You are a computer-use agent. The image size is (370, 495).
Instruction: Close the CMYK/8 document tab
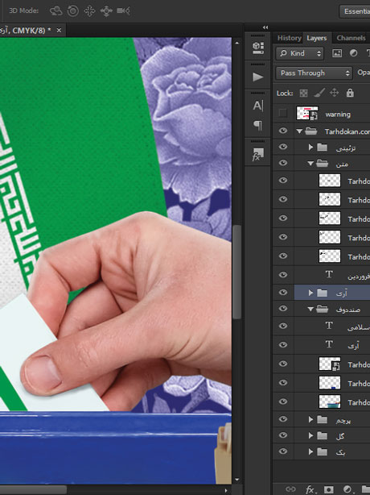pos(59,31)
